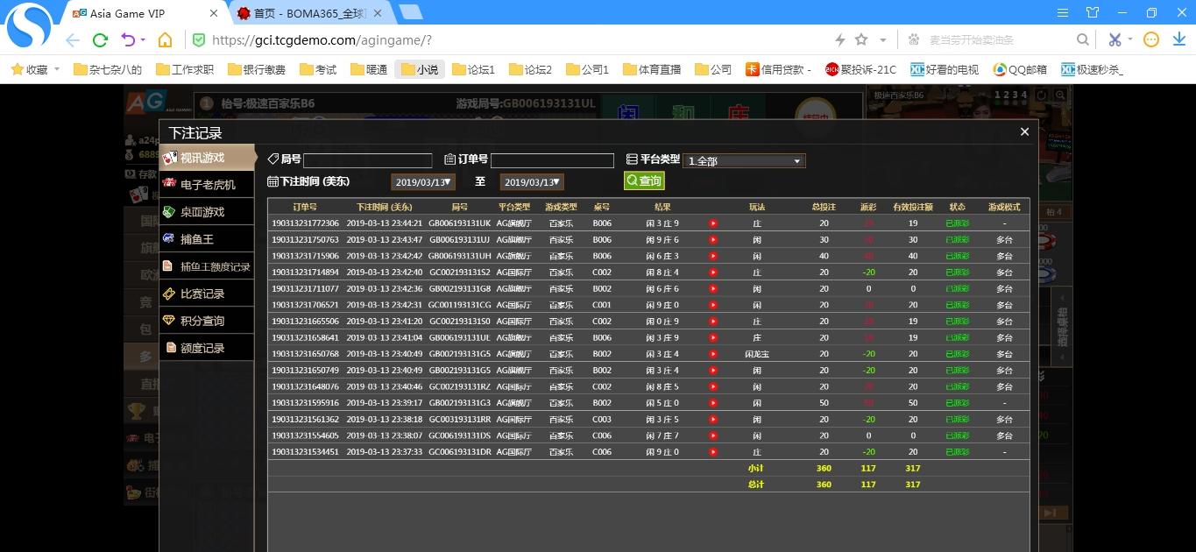The image size is (1196, 552).
Task: Click the green 查询 search button
Action: point(644,180)
